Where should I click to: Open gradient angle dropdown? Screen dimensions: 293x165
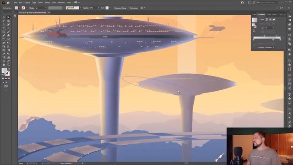(274, 28)
